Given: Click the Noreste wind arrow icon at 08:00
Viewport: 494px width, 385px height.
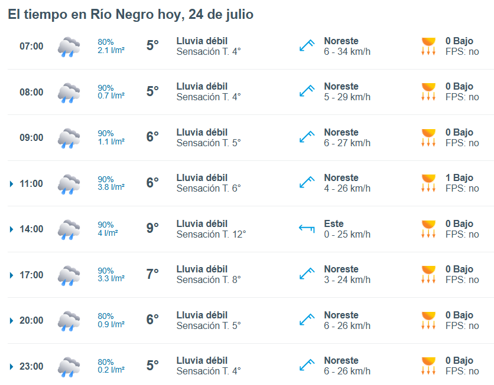Looking at the screenshot, I should pyautogui.click(x=307, y=91).
